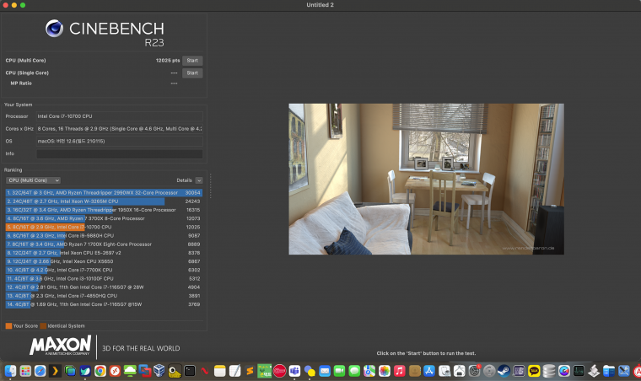Click the Cores x GHz field
The image size is (641, 381).
point(120,129)
